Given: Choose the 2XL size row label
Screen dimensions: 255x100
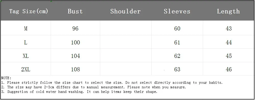Looking at the screenshot, I should (26, 69).
